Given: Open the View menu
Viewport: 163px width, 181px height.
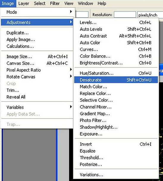Looking at the screenshot, I should tap(69, 4).
